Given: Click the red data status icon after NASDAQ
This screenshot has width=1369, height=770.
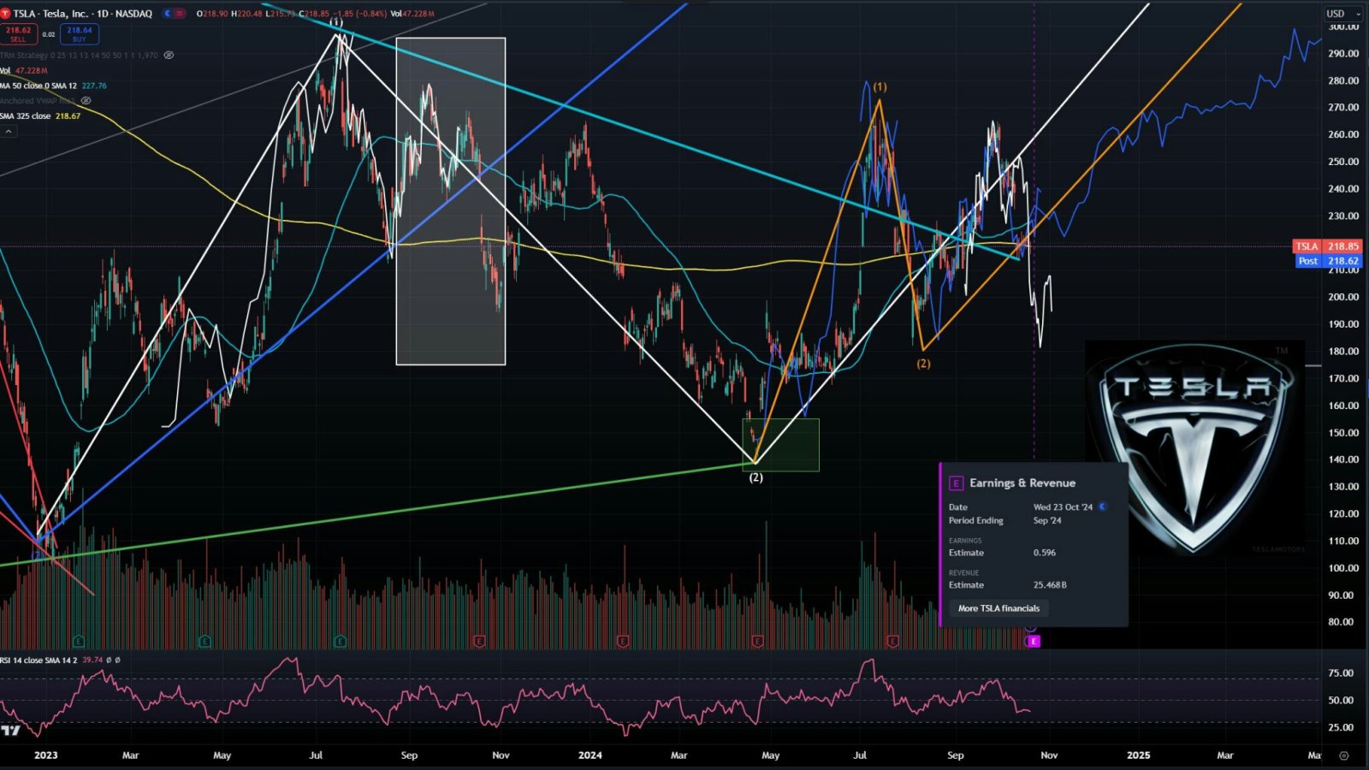Looking at the screenshot, I should pyautogui.click(x=180, y=14).
